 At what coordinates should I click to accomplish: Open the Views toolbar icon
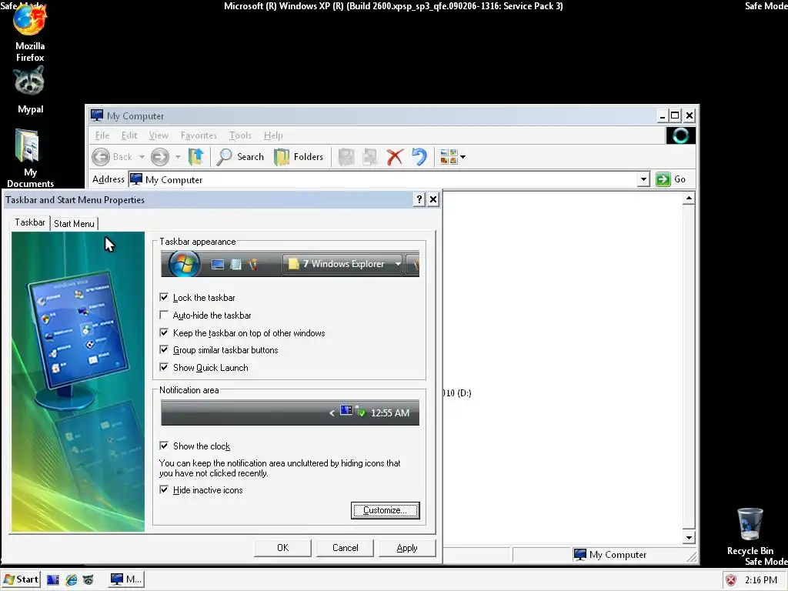click(x=449, y=157)
